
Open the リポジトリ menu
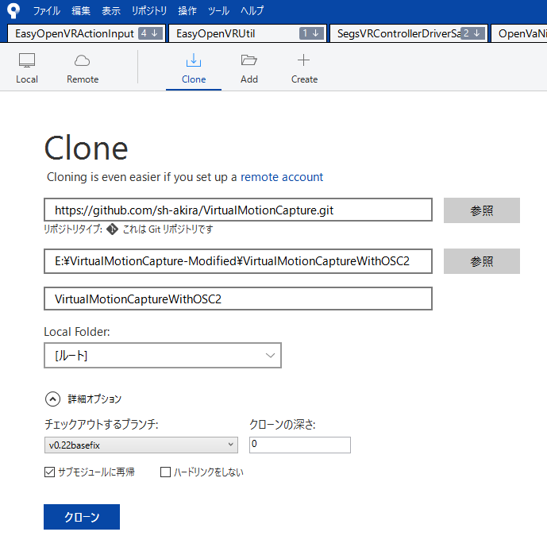click(x=149, y=10)
